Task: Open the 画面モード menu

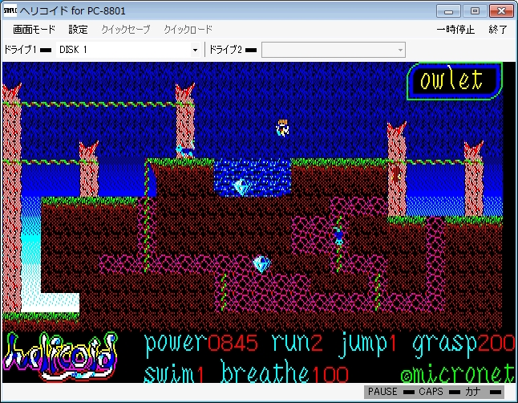Action: click(34, 30)
